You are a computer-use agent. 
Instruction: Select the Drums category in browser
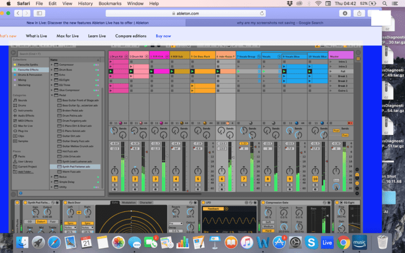(x=22, y=105)
